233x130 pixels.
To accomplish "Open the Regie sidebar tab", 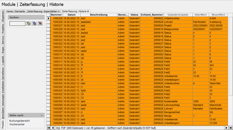I will [3, 50].
